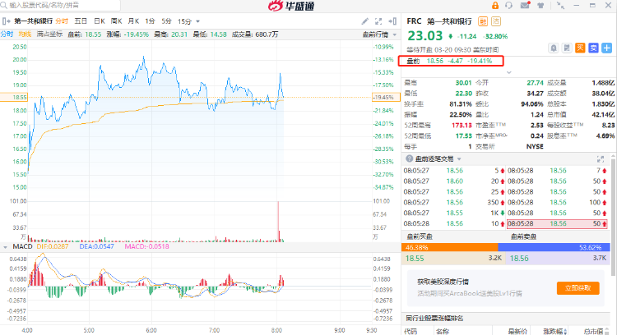Switch to the 周K chart tab
Viewport: 617px width, 335px height.
tap(116, 21)
